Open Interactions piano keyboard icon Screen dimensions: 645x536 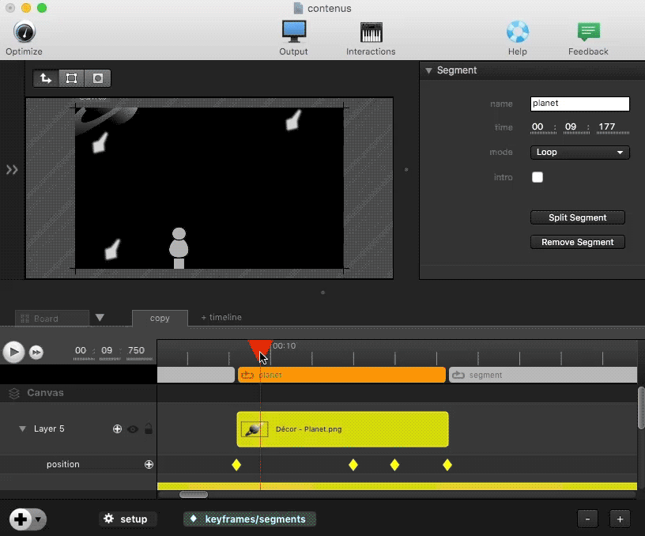pos(371,32)
